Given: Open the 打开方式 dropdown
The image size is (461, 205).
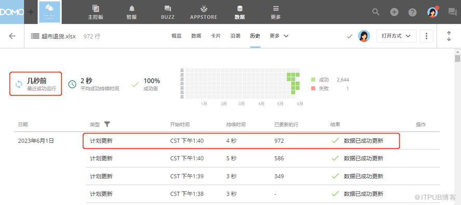Looking at the screenshot, I should (x=396, y=36).
